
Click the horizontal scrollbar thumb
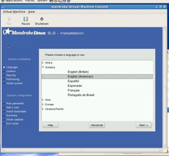tap(82, 150)
